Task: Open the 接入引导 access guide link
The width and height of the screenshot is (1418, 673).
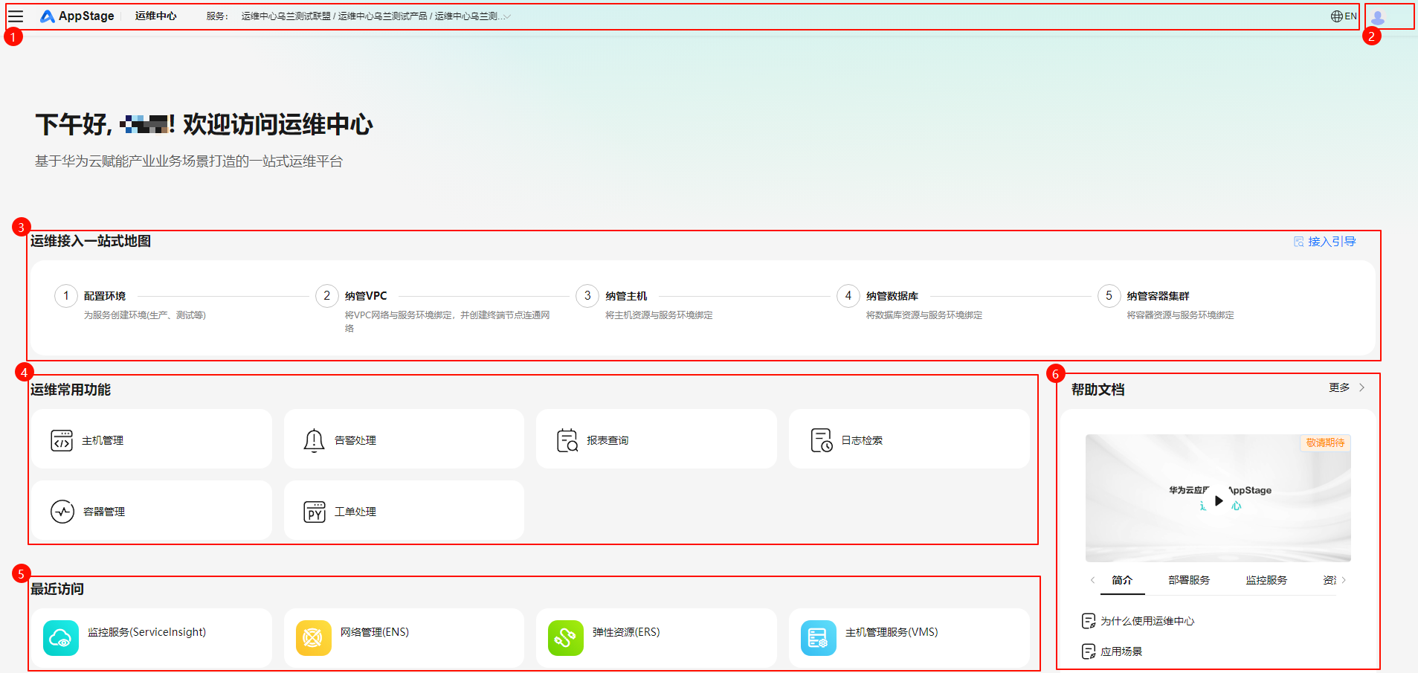Action: click(x=1325, y=242)
